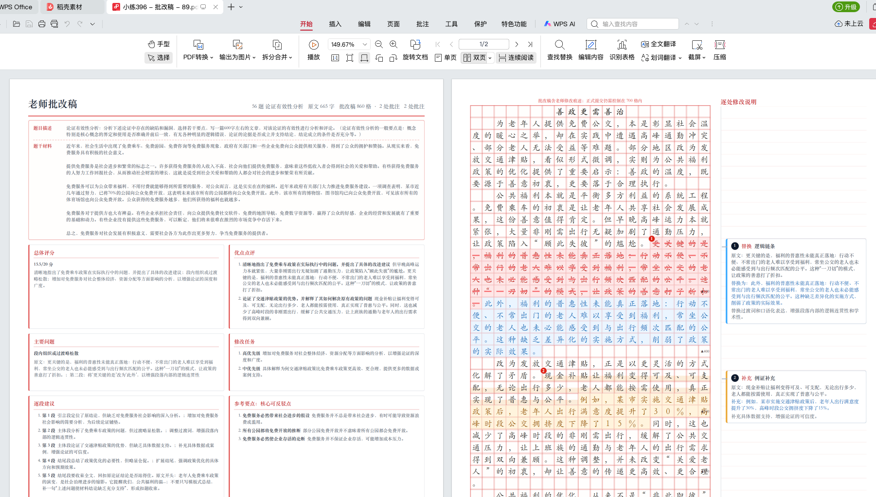Toggle fit width view icon
The image size is (876, 497).
(x=364, y=58)
